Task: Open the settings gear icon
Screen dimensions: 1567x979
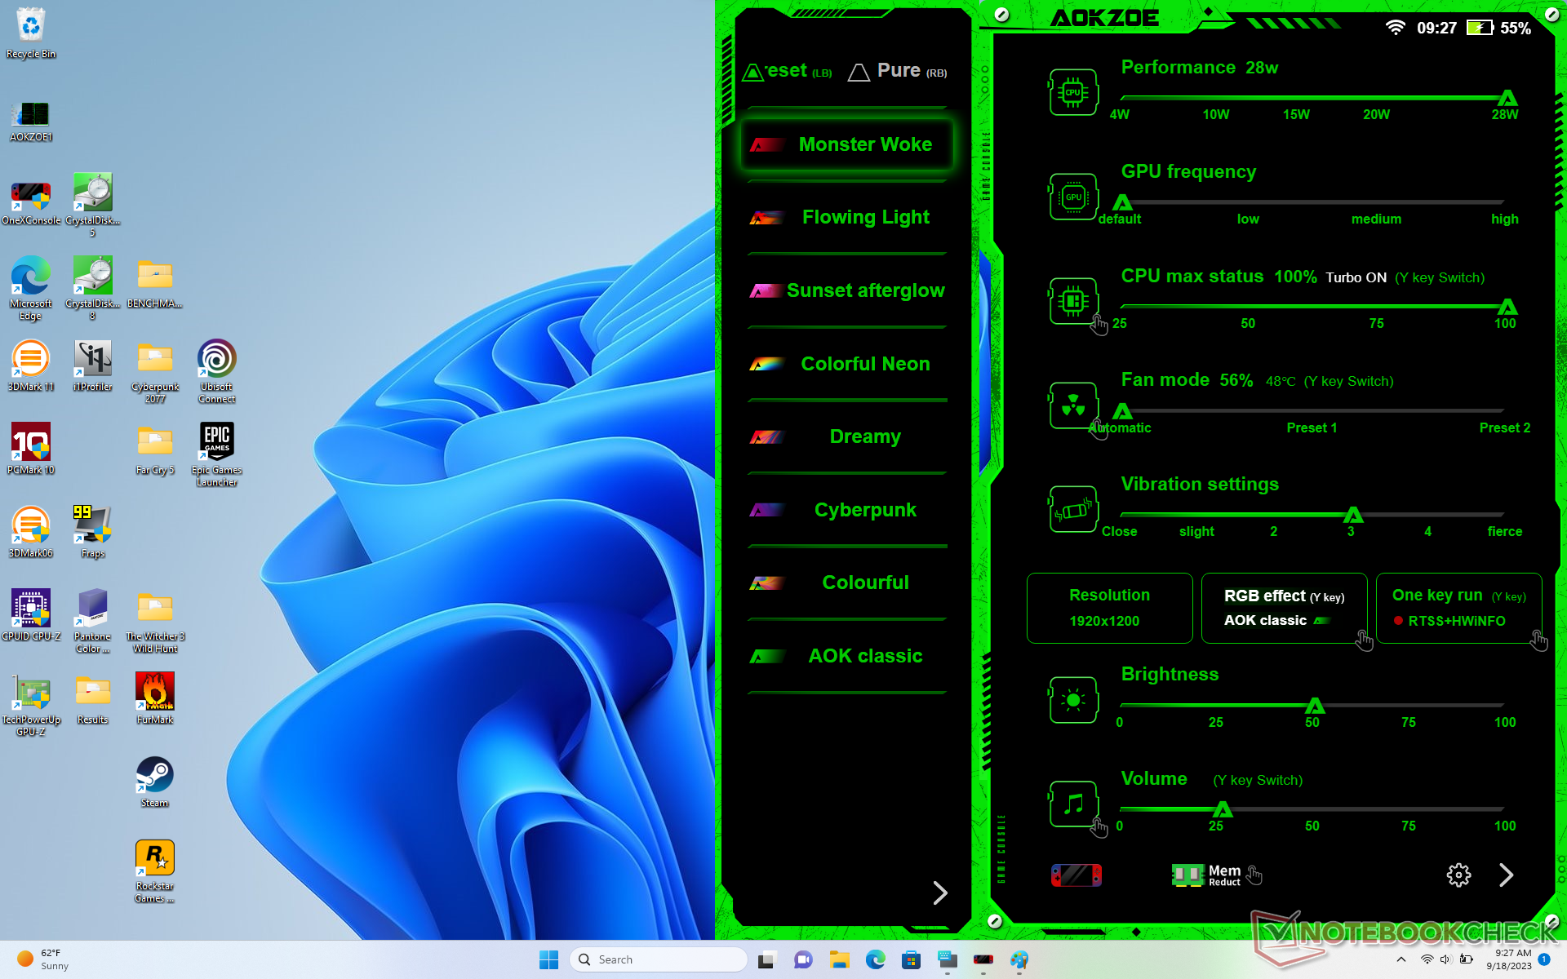Action: pos(1458,875)
